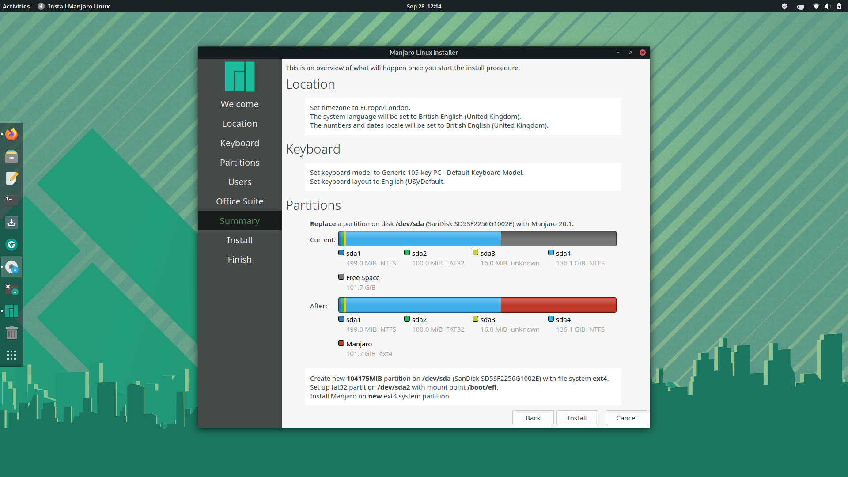Open the network indicator in top bar
848x477 pixels.
[816, 6]
